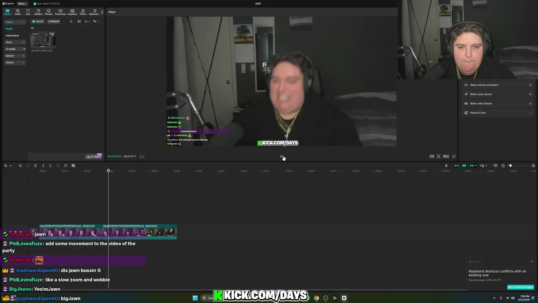Screen dimensions: 538x303
Task: Click the Import media button
Action: [x=38, y=21]
